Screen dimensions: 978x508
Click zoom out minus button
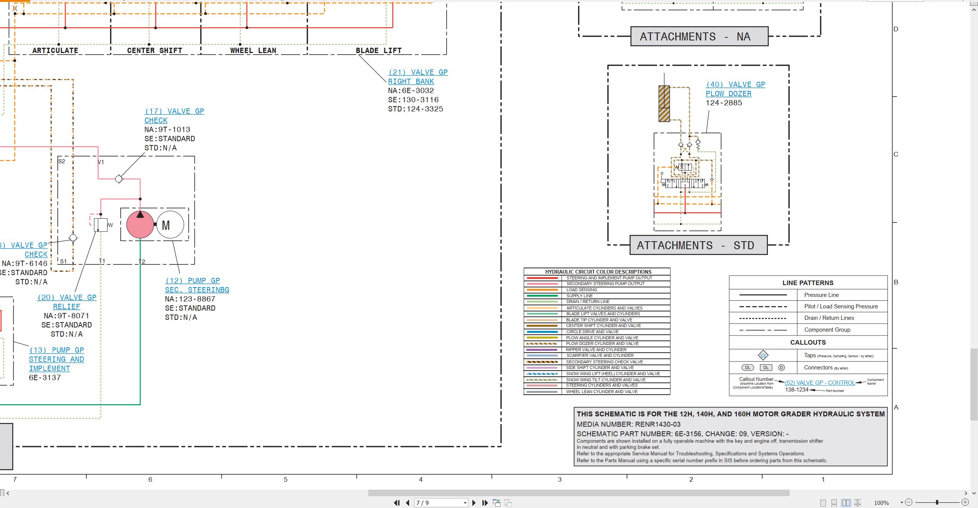(909, 502)
